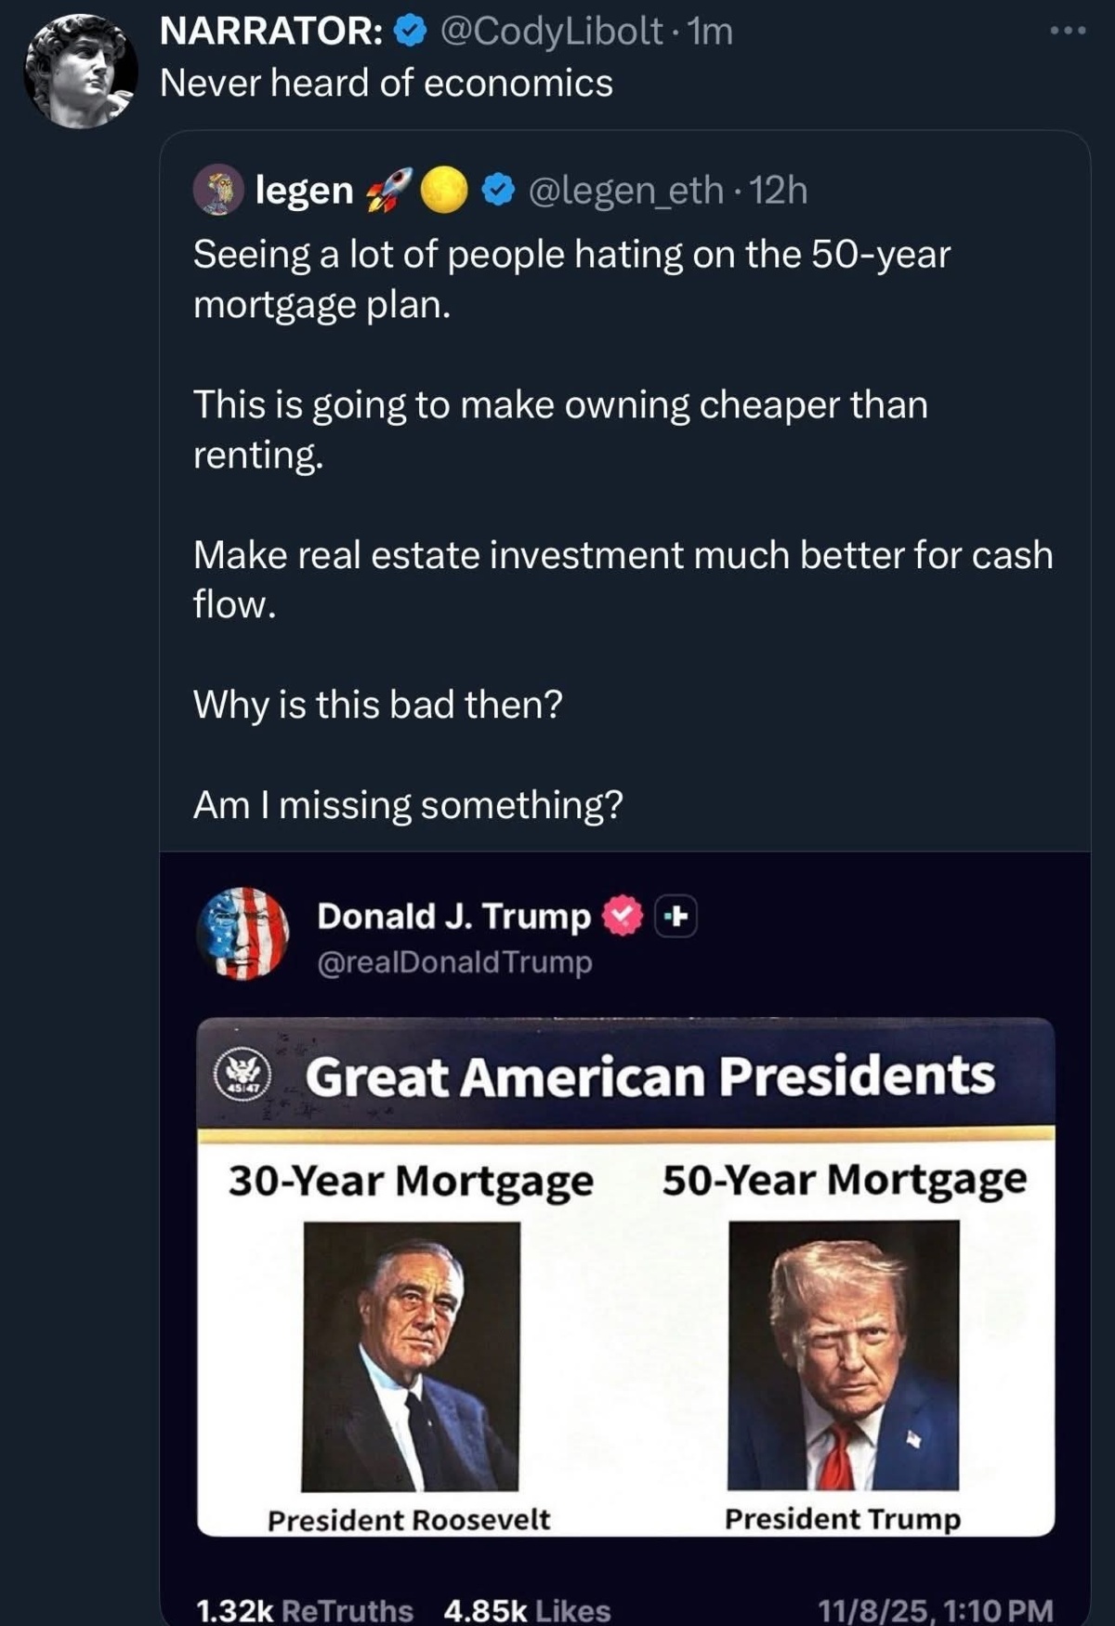Click legen's blue verified badge
The width and height of the screenshot is (1115, 1626).
pyautogui.click(x=500, y=190)
